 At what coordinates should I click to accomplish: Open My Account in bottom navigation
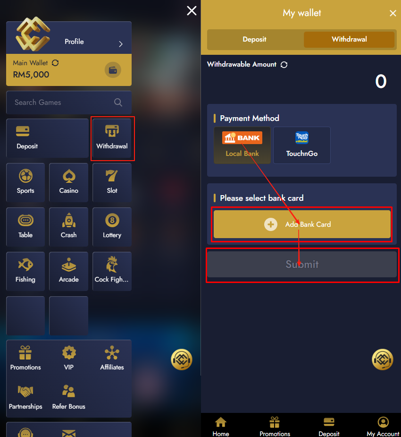(383, 427)
